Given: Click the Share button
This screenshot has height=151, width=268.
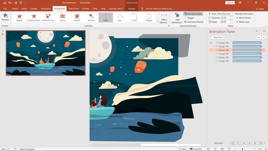Looking at the screenshot, I should (260, 8).
